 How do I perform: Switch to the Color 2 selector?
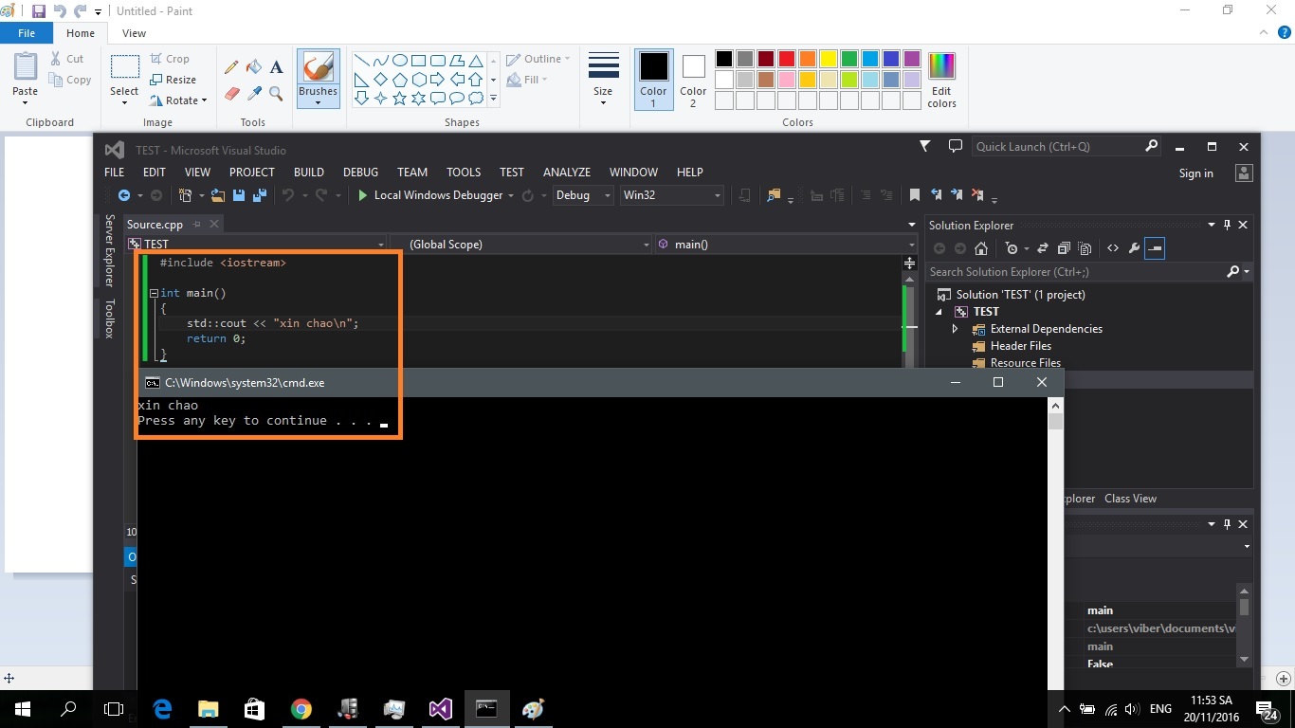pyautogui.click(x=693, y=79)
